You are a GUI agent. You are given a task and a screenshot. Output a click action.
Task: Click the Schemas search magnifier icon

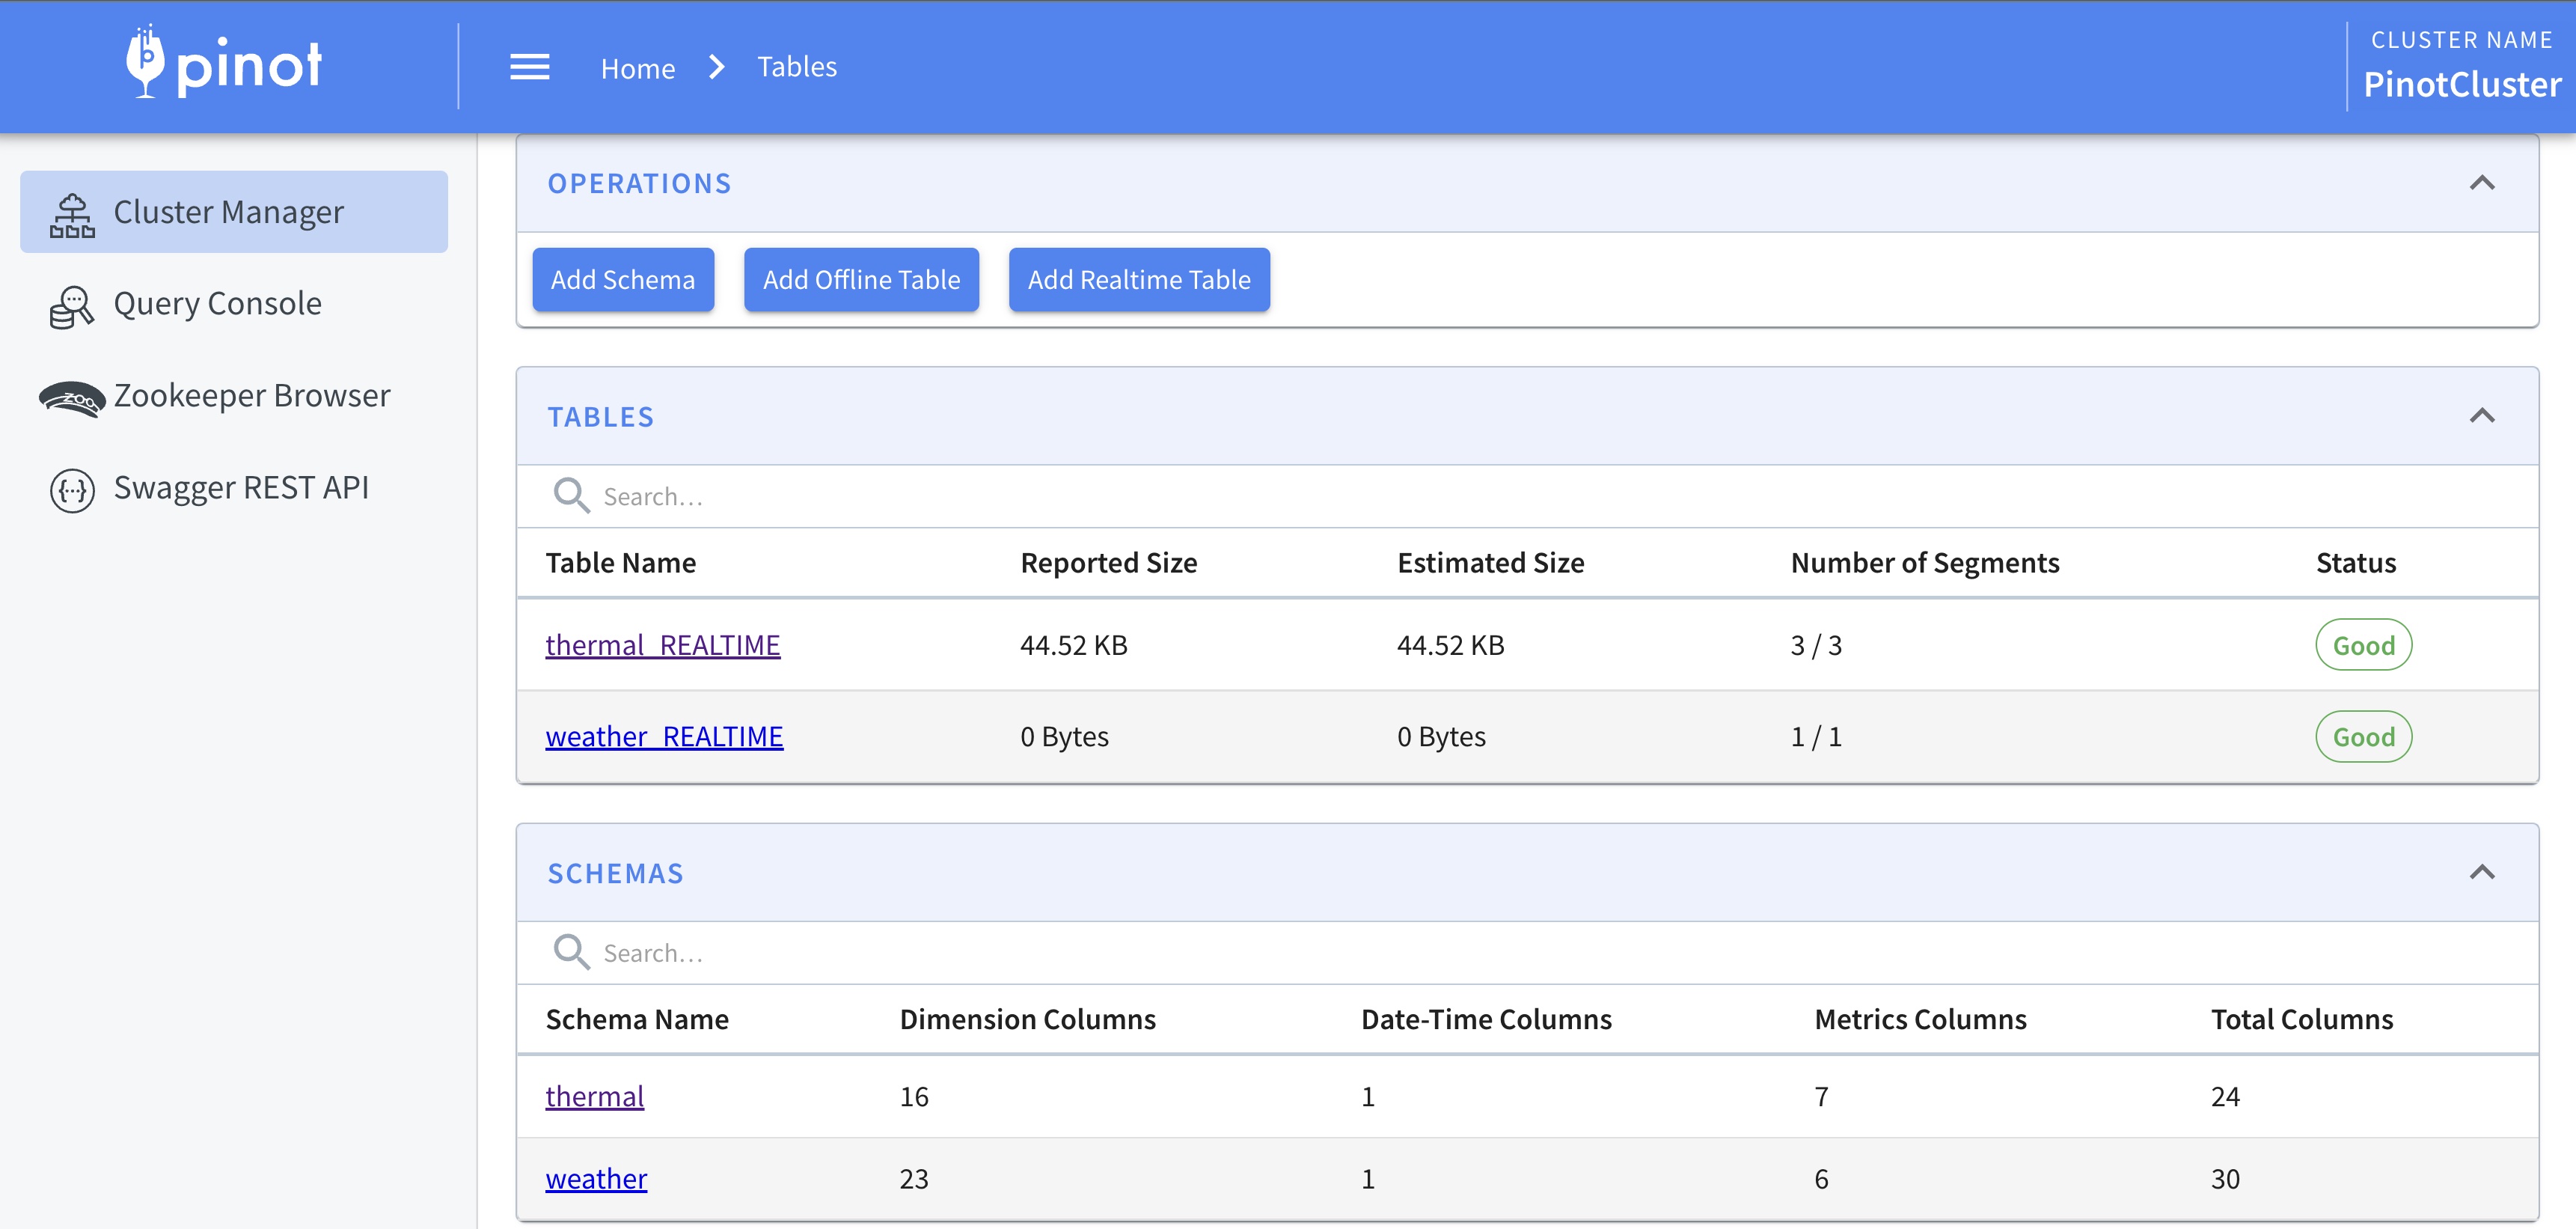click(571, 952)
